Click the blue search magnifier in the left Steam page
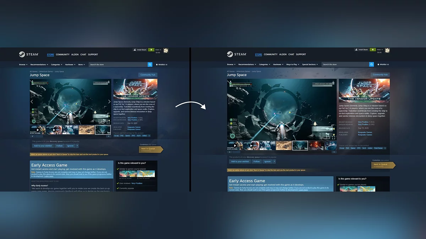The image size is (426, 239). (x=150, y=64)
